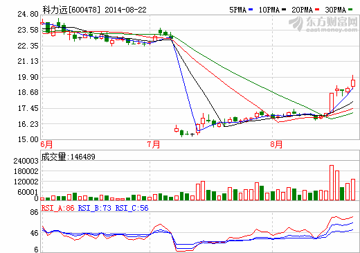
Task: Click the 15.00 price axis label
Action: click(x=28, y=139)
